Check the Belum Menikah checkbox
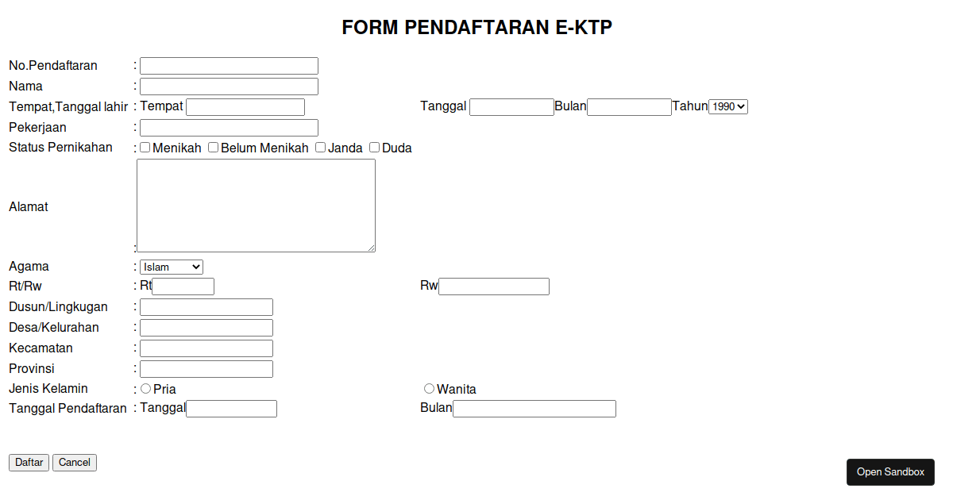The width and height of the screenshot is (953, 500). point(213,146)
